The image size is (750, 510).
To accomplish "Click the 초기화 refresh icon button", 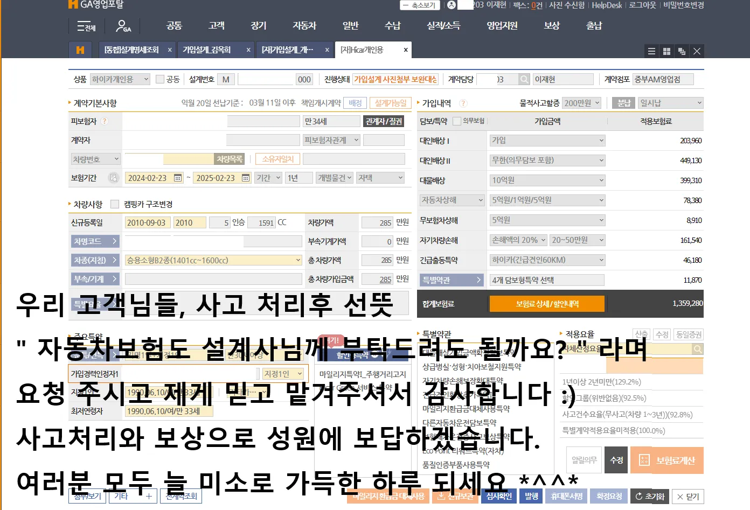I will tap(650, 496).
